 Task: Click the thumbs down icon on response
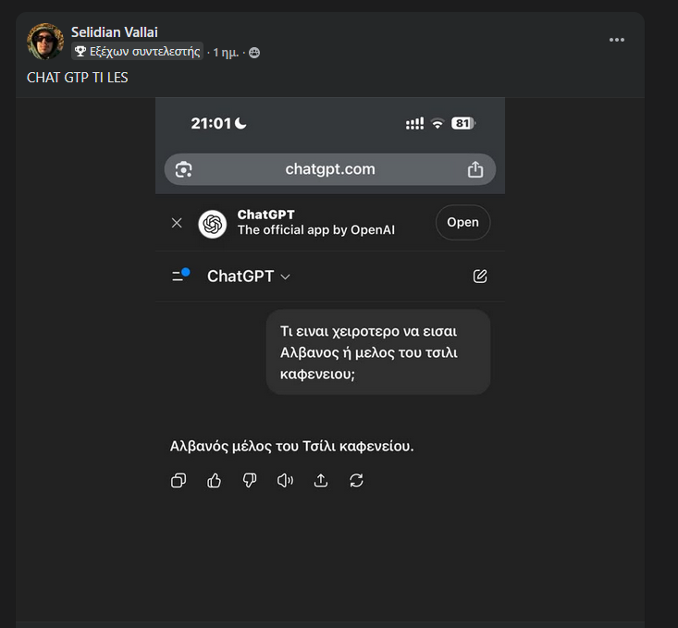click(x=250, y=481)
